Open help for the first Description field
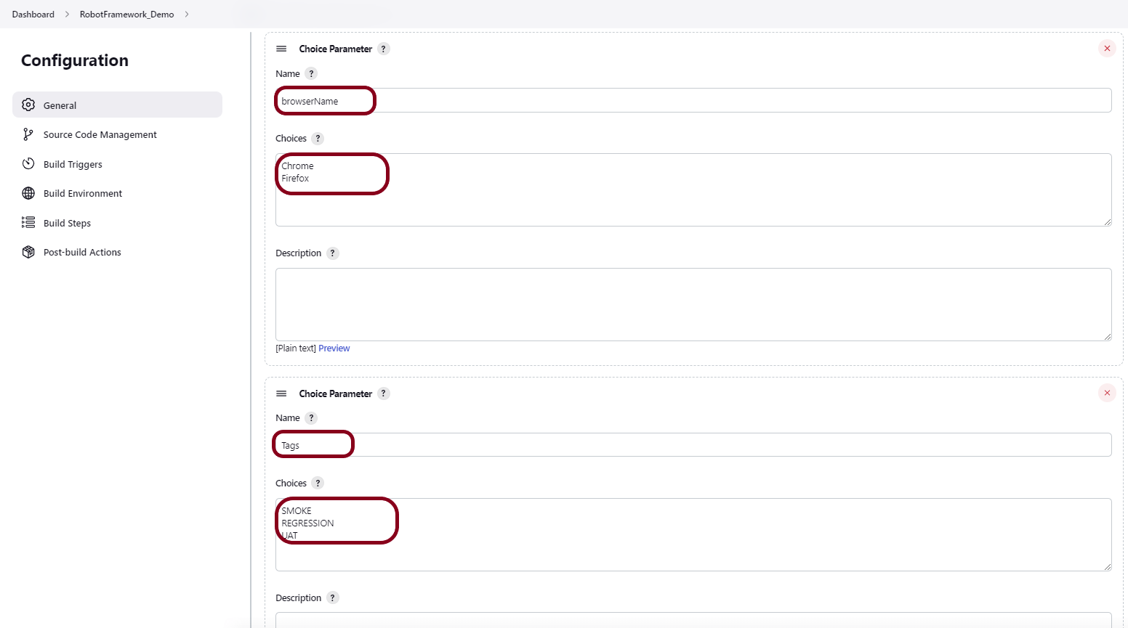This screenshot has width=1128, height=628. pyautogui.click(x=333, y=253)
